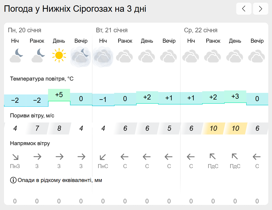
Task: Click the foggy moon icon for Monday evening
Action: click(x=81, y=57)
